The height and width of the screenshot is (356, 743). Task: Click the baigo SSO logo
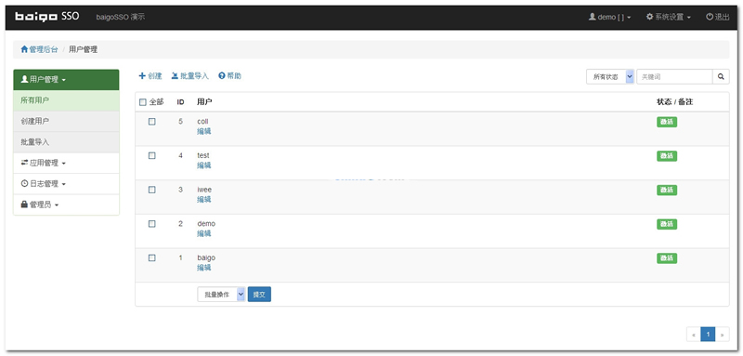tap(46, 17)
